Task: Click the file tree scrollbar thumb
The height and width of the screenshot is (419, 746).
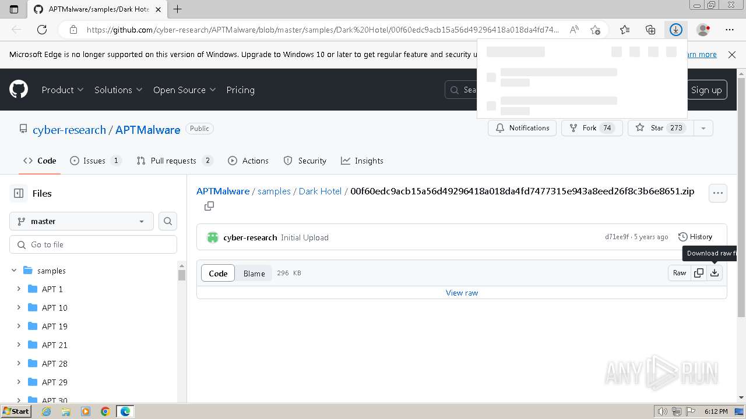Action: 182,275
